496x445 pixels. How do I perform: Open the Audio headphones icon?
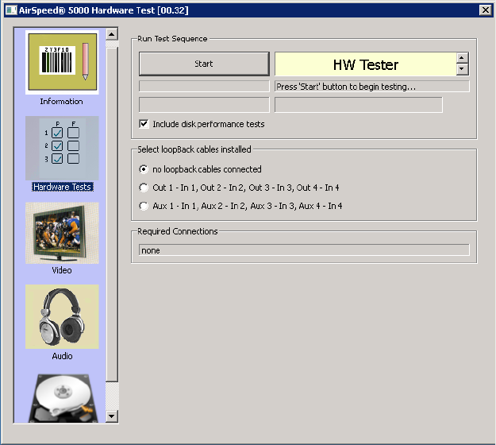[x=62, y=317]
